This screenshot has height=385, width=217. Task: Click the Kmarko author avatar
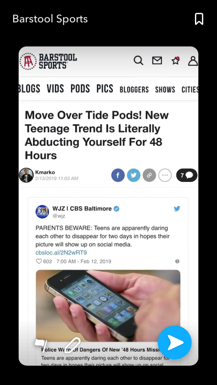(x=26, y=175)
